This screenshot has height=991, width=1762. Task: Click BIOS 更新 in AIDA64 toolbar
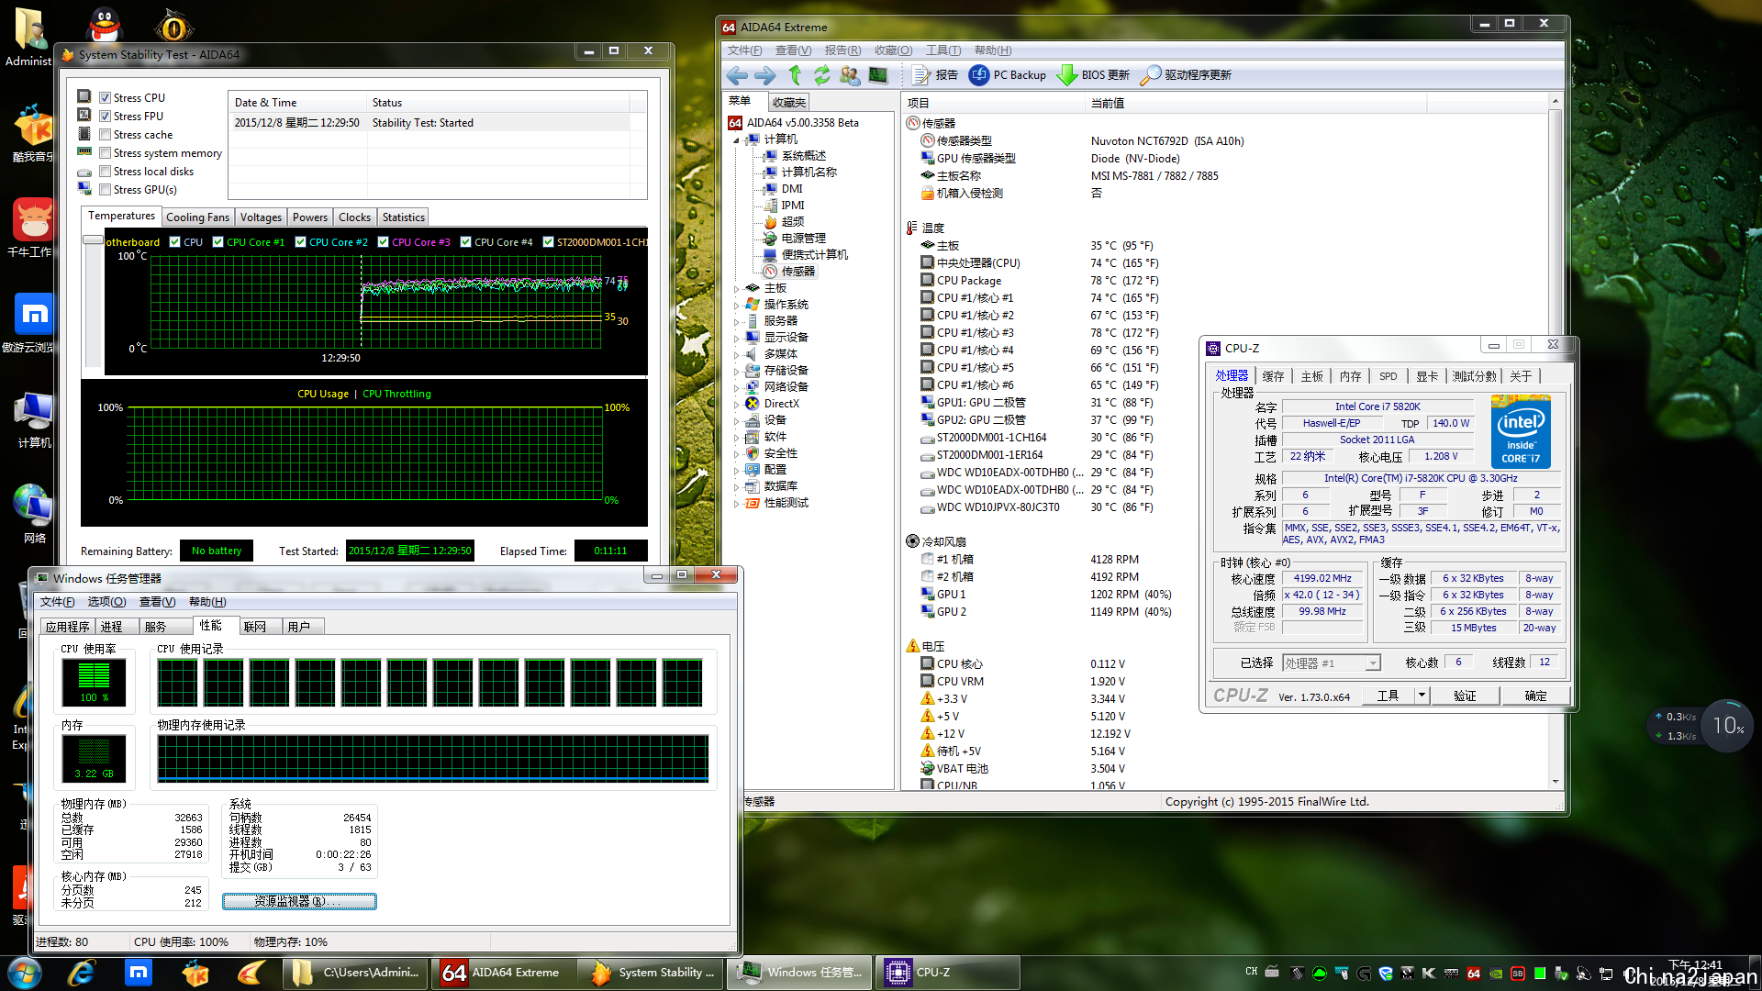click(x=1093, y=75)
